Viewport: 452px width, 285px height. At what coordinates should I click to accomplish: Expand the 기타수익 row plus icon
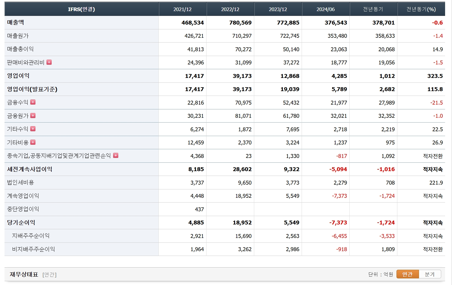click(33, 129)
